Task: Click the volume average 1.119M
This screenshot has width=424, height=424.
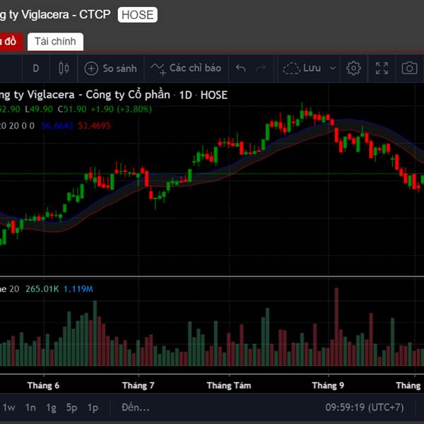Action: click(78, 289)
